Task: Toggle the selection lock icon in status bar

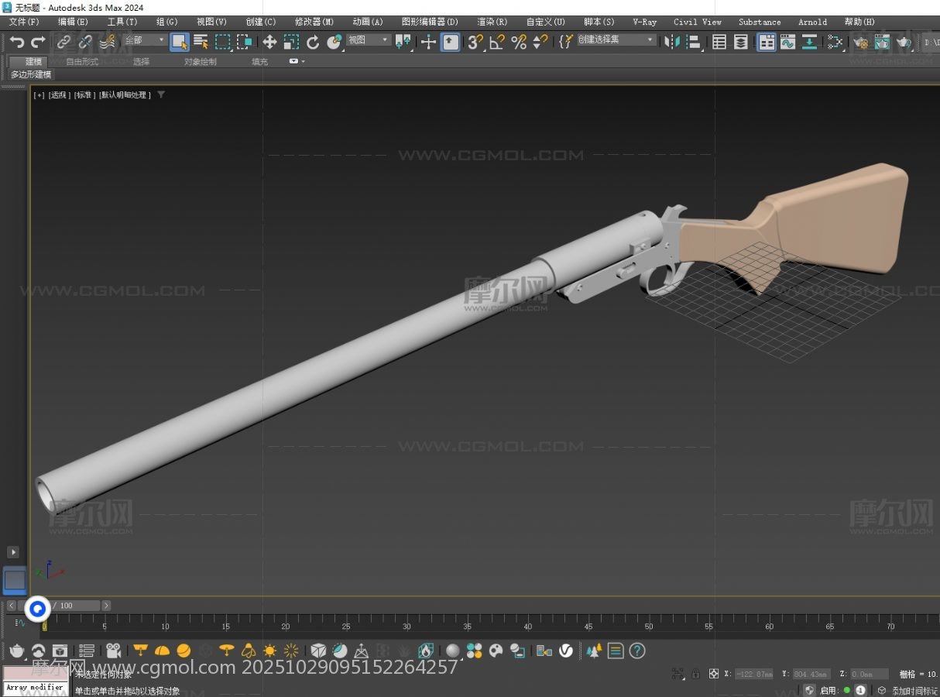Action: click(x=696, y=674)
